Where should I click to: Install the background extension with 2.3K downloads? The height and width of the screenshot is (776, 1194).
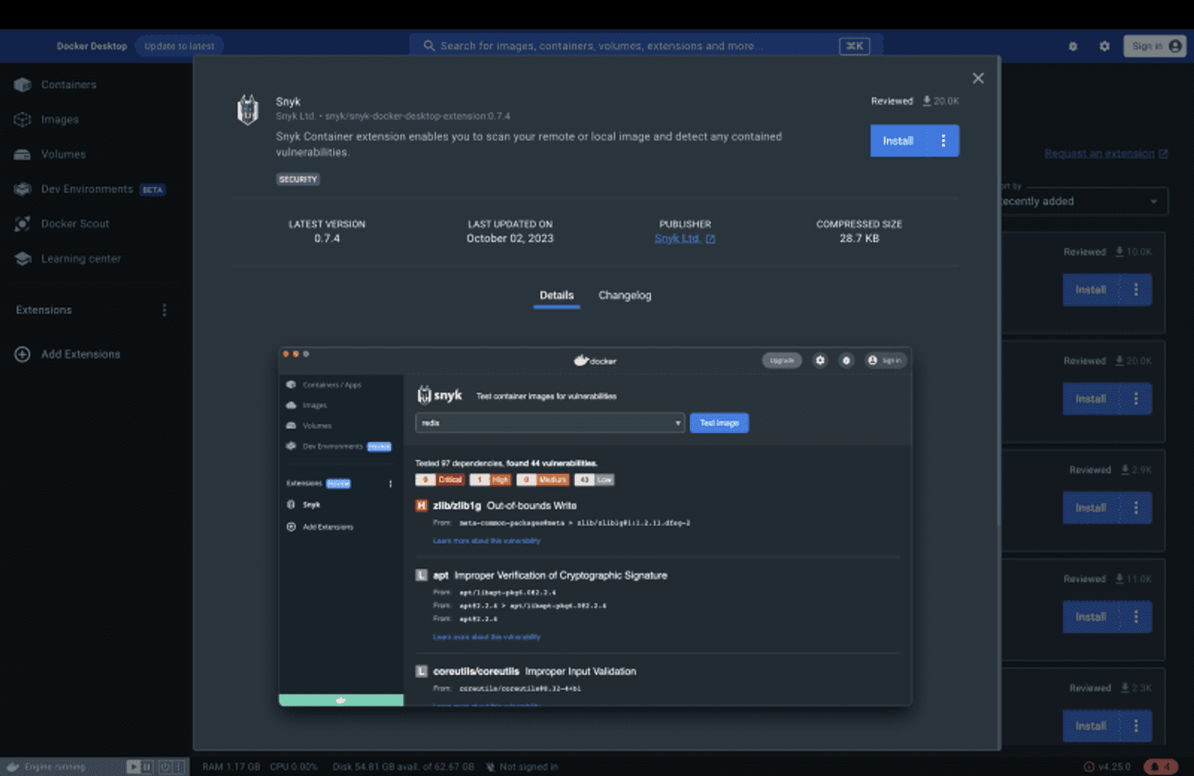(1090, 726)
